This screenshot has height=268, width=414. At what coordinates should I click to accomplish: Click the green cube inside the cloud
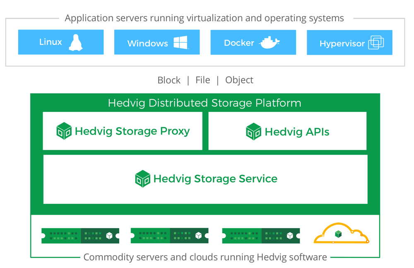tap(338, 234)
